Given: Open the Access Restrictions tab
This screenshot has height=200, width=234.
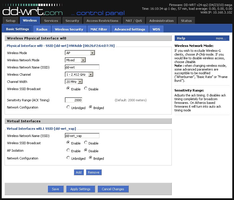Looking at the screenshot, I should (102, 21).
